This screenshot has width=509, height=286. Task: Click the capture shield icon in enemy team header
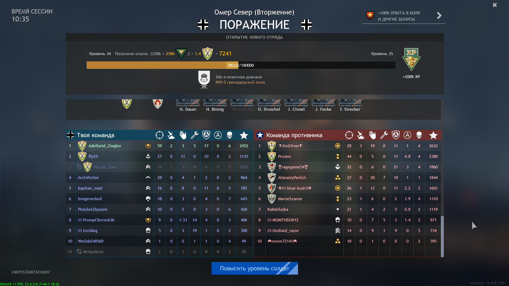tap(396, 135)
